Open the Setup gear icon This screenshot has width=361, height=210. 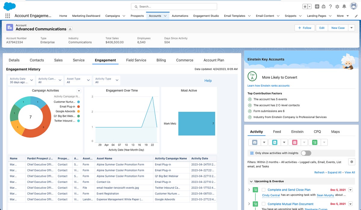337,7
